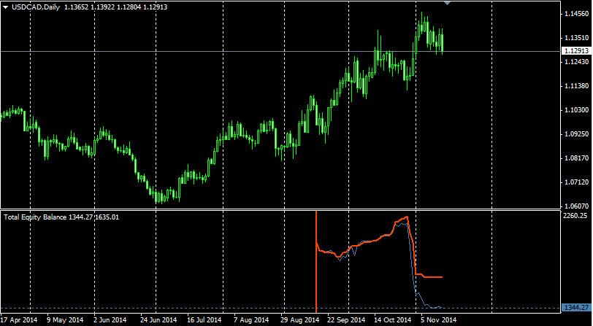The width and height of the screenshot is (593, 326).
Task: Click the 7 Aug 2014 date label
Action: tap(251, 320)
